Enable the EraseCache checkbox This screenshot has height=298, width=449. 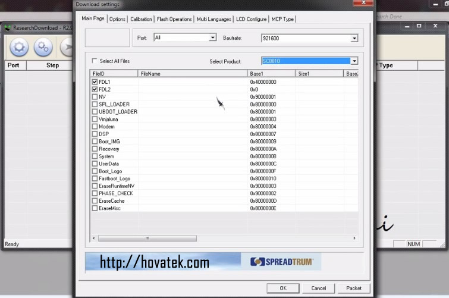tap(95, 201)
